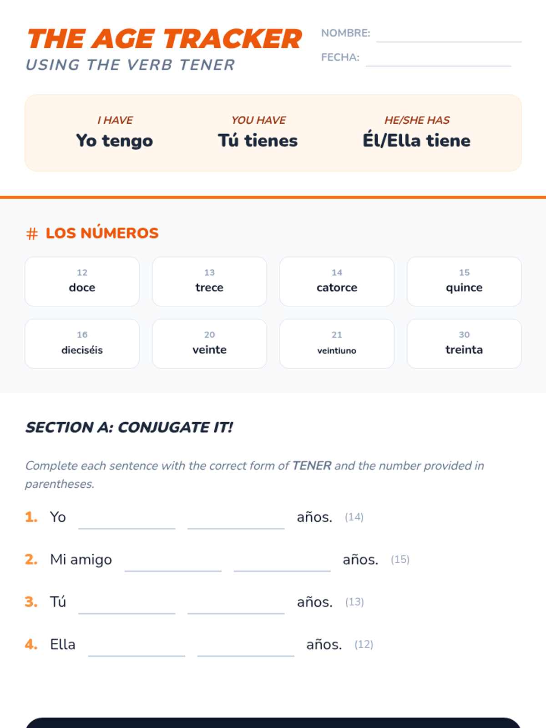Click the 30 treinta number card
Screen dimensions: 546x728
coord(464,344)
